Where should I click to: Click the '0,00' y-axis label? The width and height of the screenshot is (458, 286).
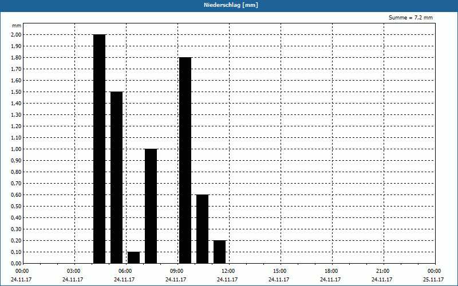pos(16,264)
